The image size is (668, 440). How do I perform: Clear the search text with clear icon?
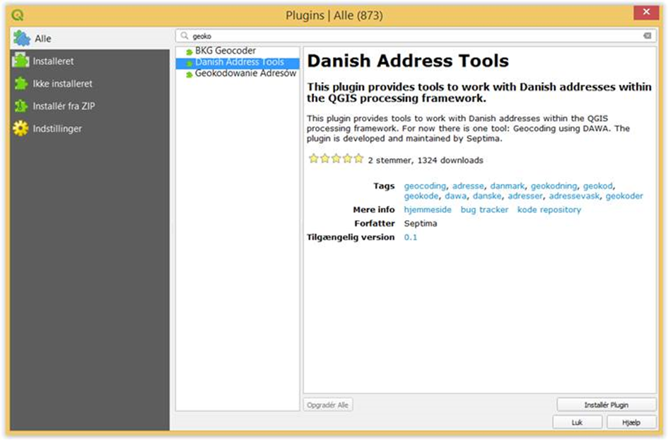647,36
